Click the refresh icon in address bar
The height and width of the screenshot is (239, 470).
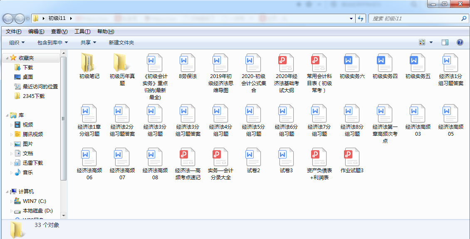pyautogui.click(x=360, y=19)
